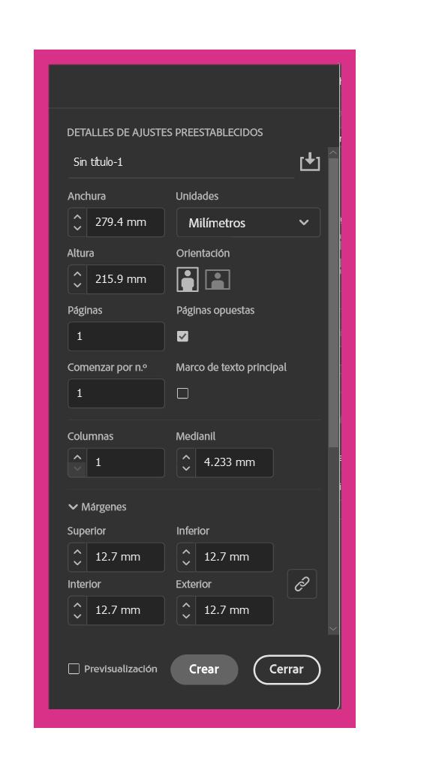This screenshot has width=430, height=764.
Task: Open the Unidades Milímetros dropdown
Action: coord(248,223)
